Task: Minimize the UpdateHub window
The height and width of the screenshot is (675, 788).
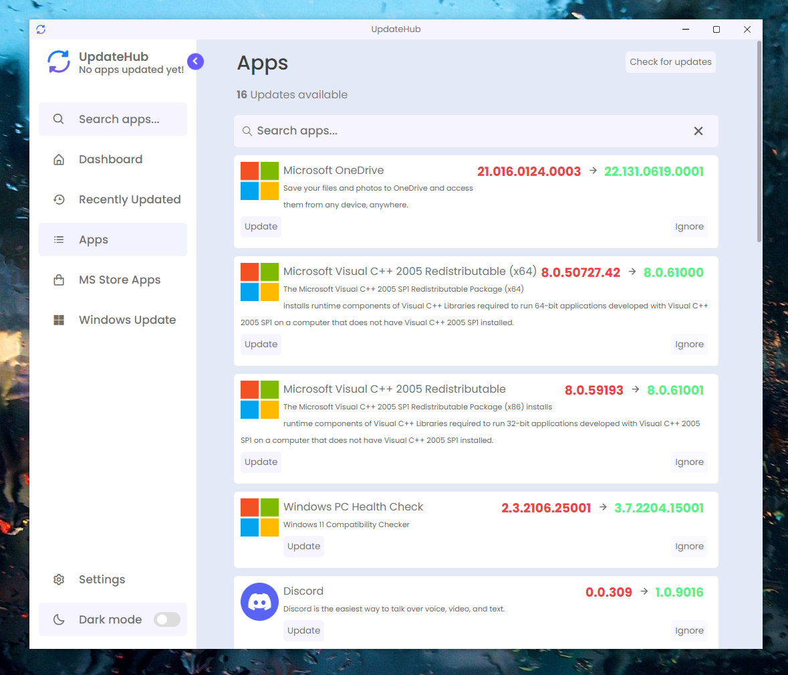Action: [686, 29]
